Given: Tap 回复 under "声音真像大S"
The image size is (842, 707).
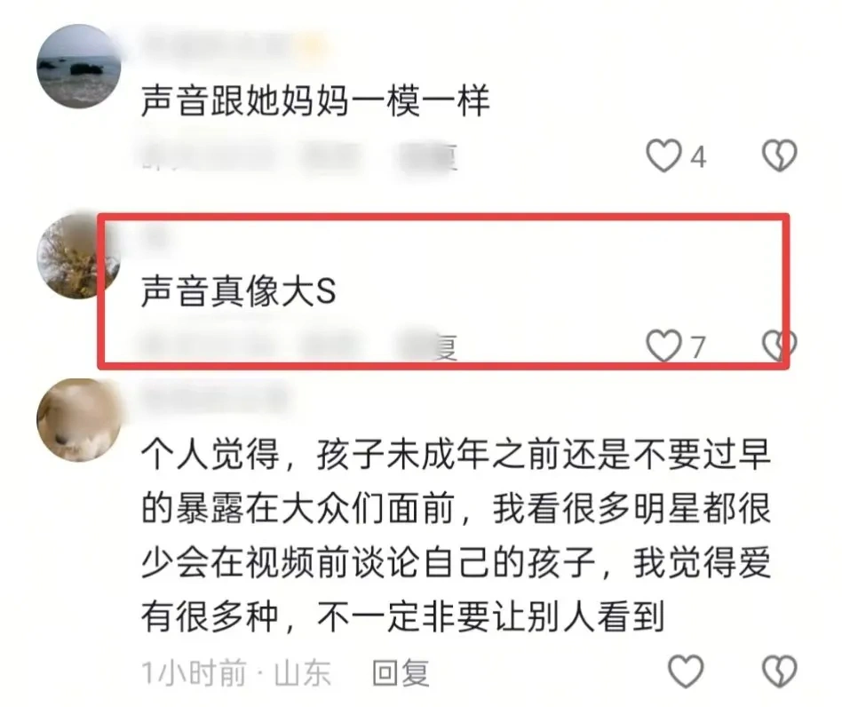Looking at the screenshot, I should coord(428,346).
